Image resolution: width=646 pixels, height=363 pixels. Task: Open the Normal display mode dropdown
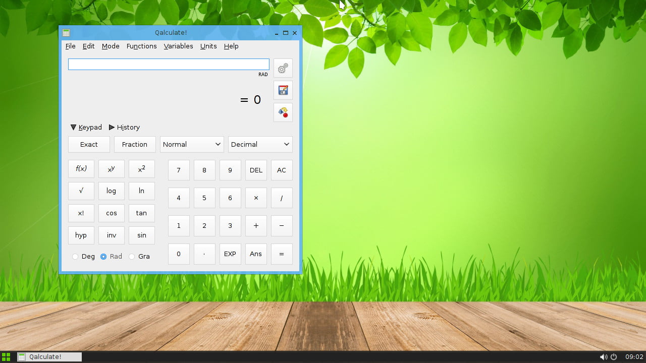192,144
